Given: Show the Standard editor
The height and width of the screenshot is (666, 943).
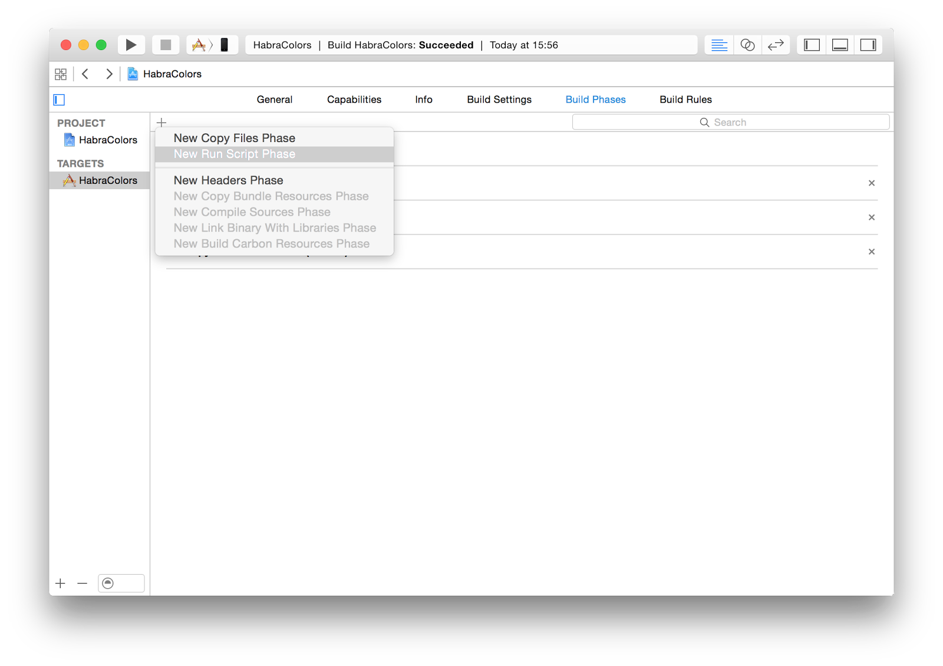Looking at the screenshot, I should click(719, 45).
